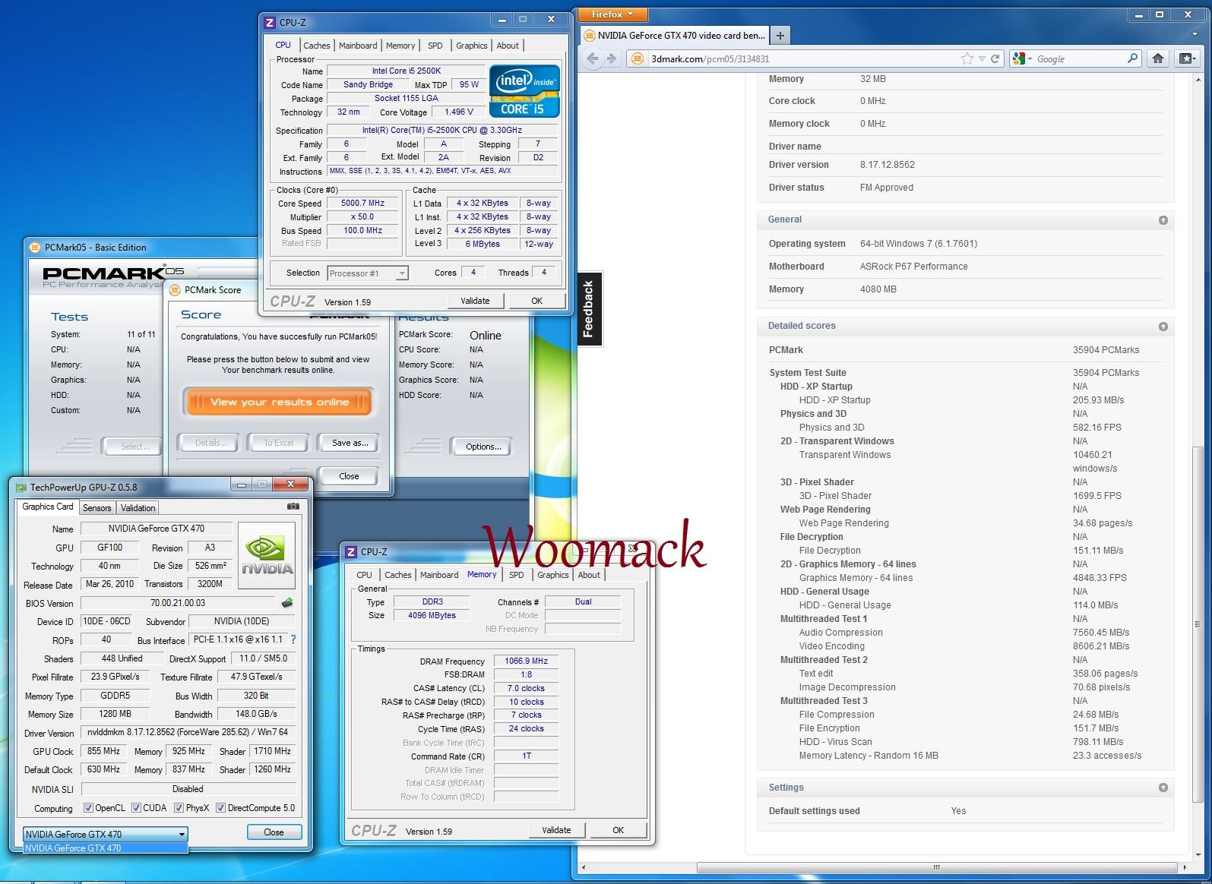
Task: Collapse the General section arrow icon
Action: tap(1163, 220)
